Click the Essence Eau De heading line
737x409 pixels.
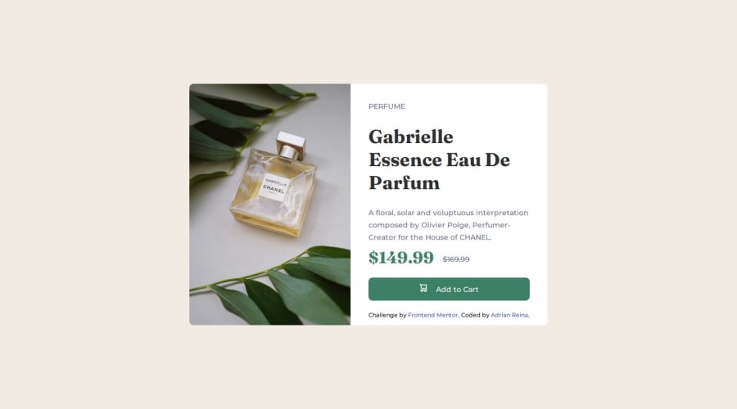click(x=439, y=160)
